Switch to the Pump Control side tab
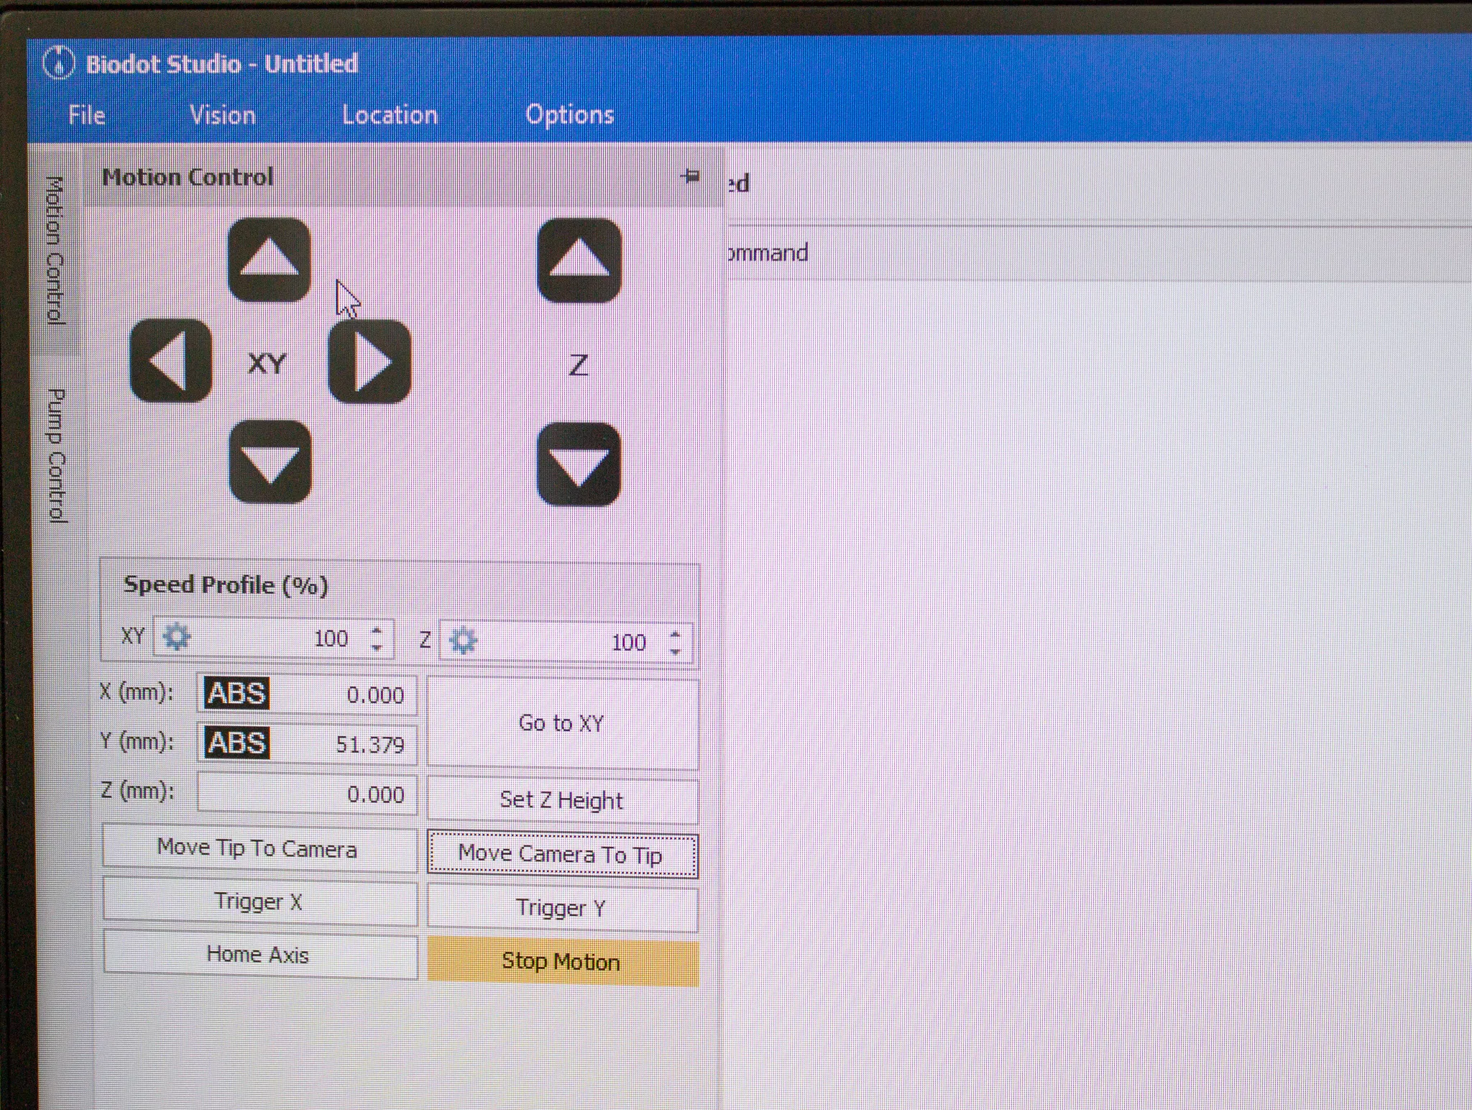 point(57,456)
